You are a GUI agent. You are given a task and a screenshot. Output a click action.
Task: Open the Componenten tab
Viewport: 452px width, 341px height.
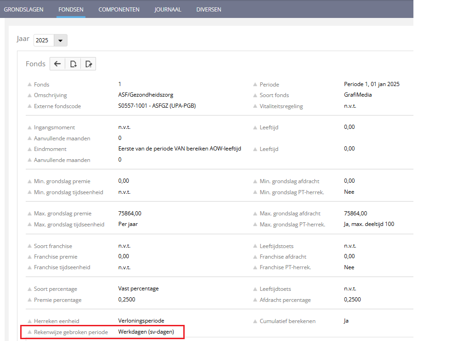coord(119,9)
